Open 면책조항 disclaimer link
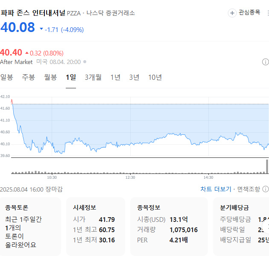Image resolution: width=269 pixels, height=256 pixels. tap(249, 189)
